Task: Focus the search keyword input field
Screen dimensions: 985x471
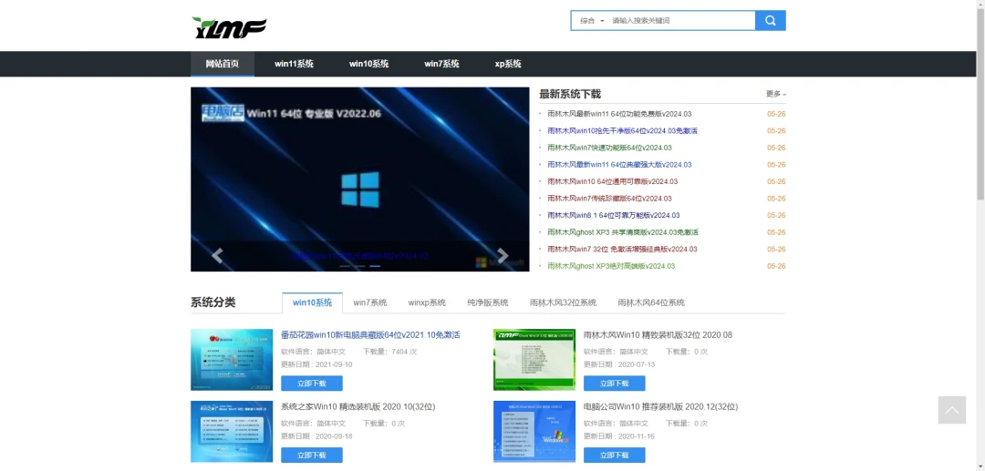Action: click(x=681, y=21)
